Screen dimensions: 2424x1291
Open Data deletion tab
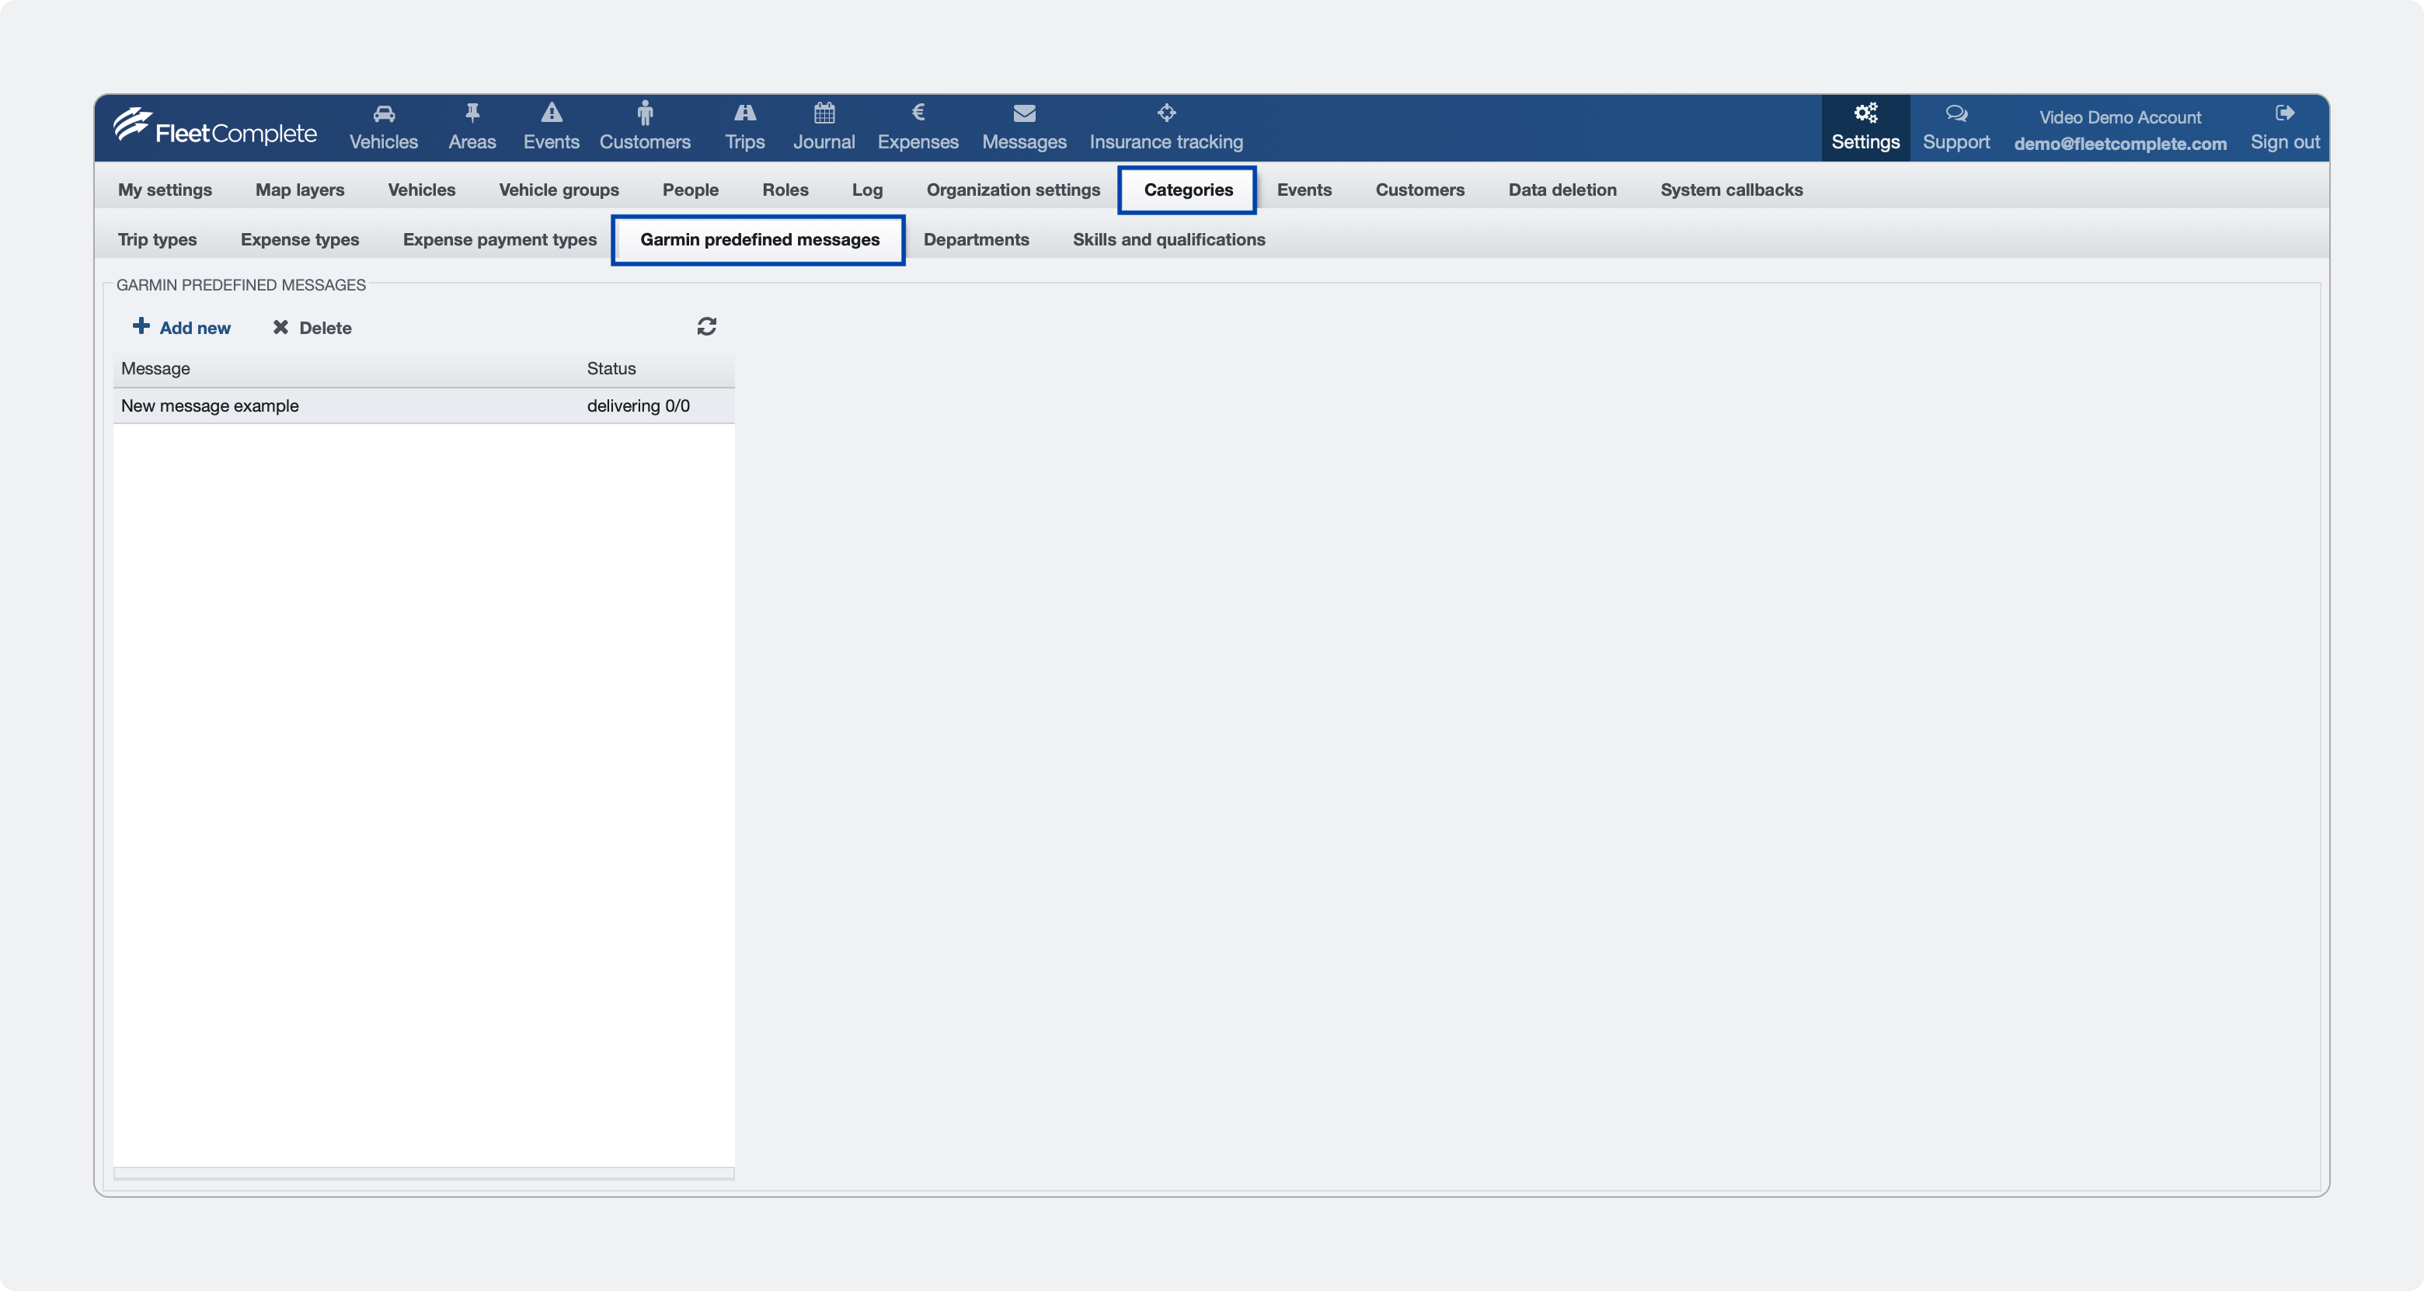pyautogui.click(x=1562, y=189)
